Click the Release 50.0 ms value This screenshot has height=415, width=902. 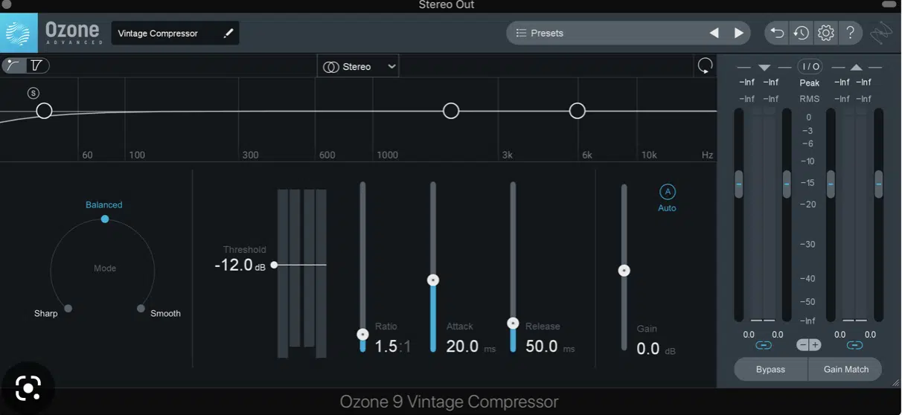tap(550, 347)
